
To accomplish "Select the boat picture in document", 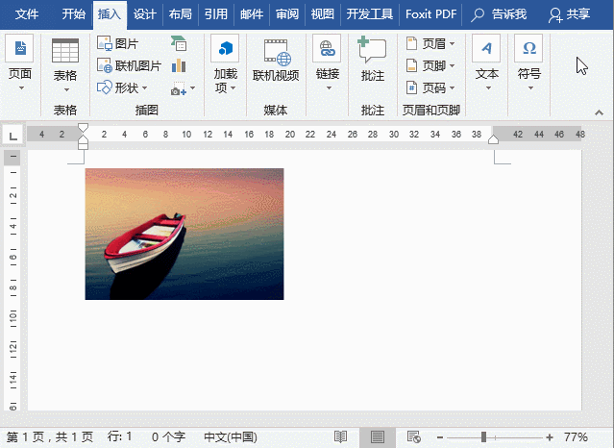I will coord(184,234).
